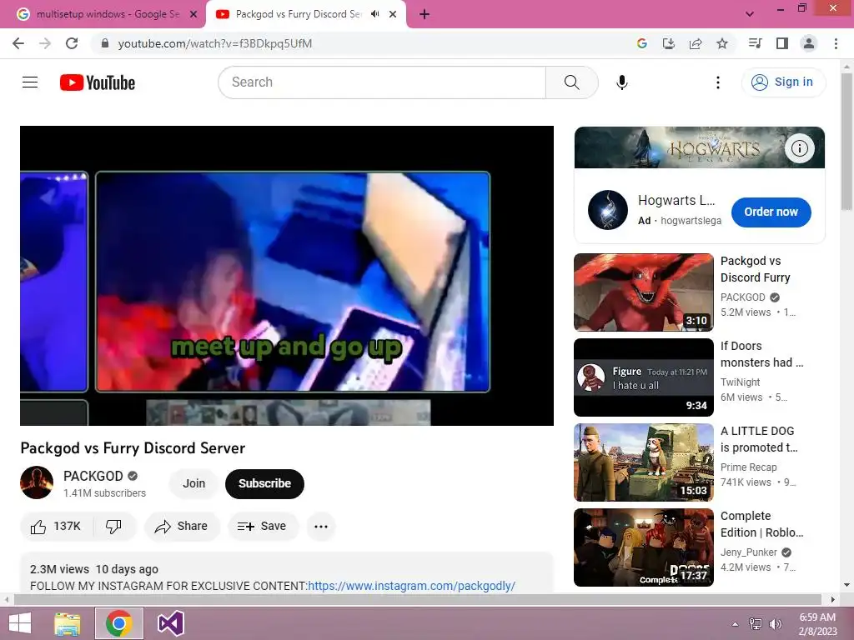Click the Share button under video
Viewport: 854px width, 640px height.
click(182, 527)
